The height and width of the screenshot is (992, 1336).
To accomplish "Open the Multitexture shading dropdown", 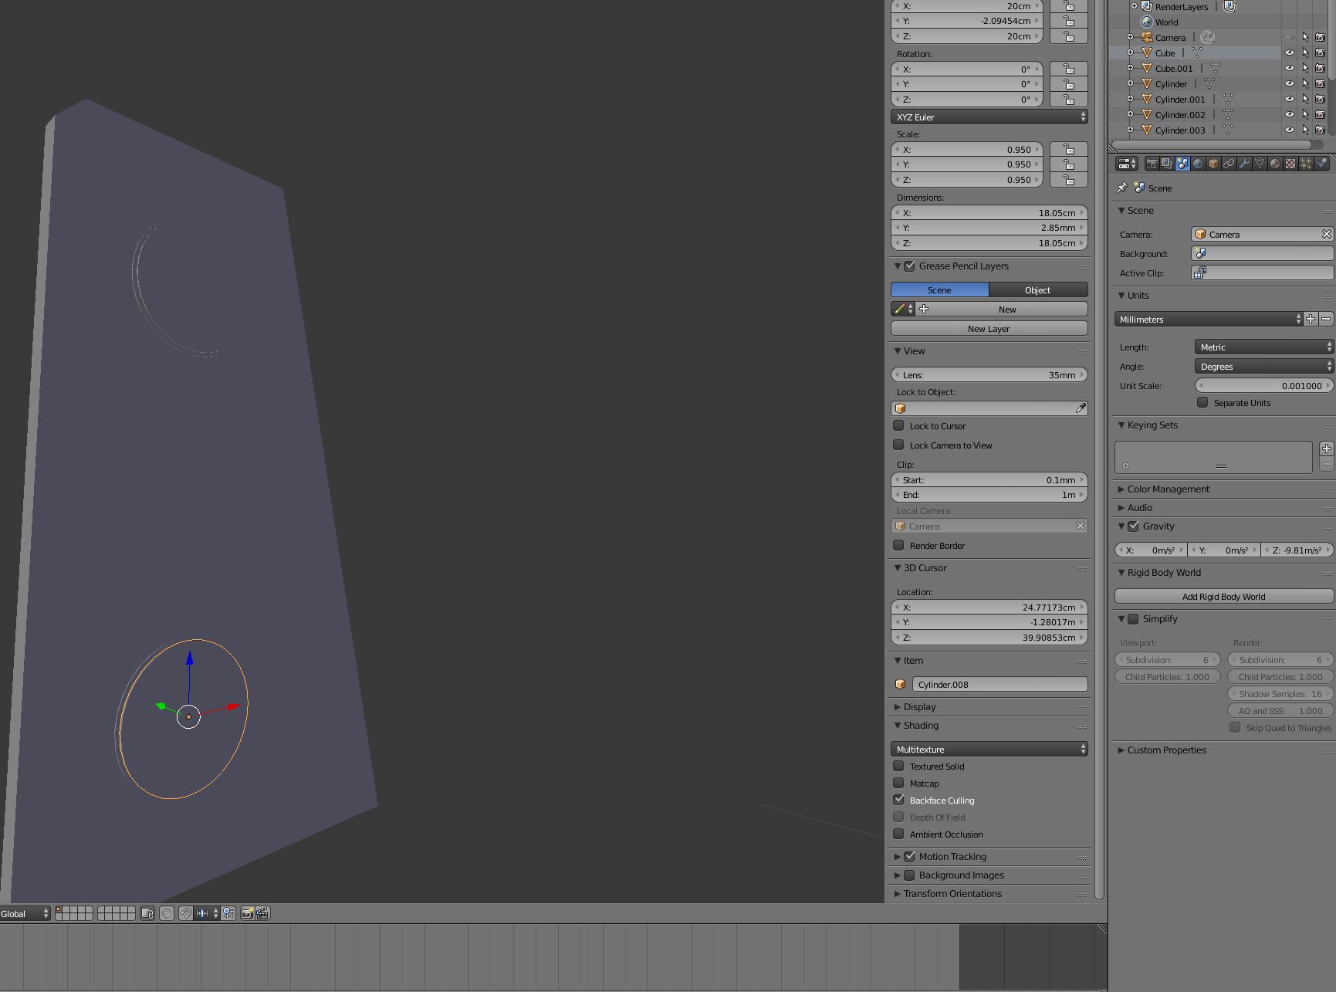I will (989, 749).
